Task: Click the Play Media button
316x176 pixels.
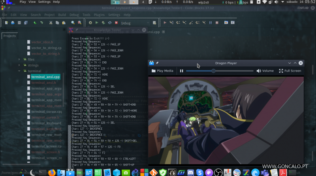Action: coord(162,71)
